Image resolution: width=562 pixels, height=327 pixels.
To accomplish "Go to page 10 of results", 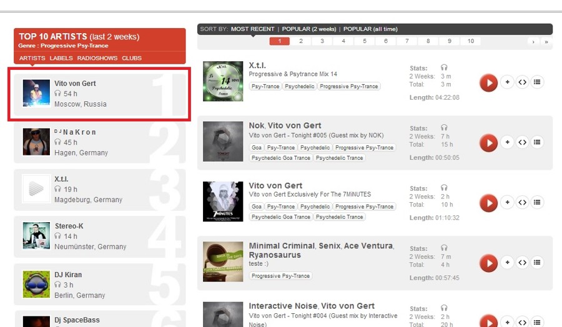I will coord(471,41).
